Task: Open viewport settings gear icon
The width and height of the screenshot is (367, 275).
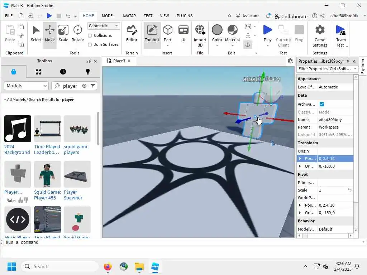Action: (290, 61)
